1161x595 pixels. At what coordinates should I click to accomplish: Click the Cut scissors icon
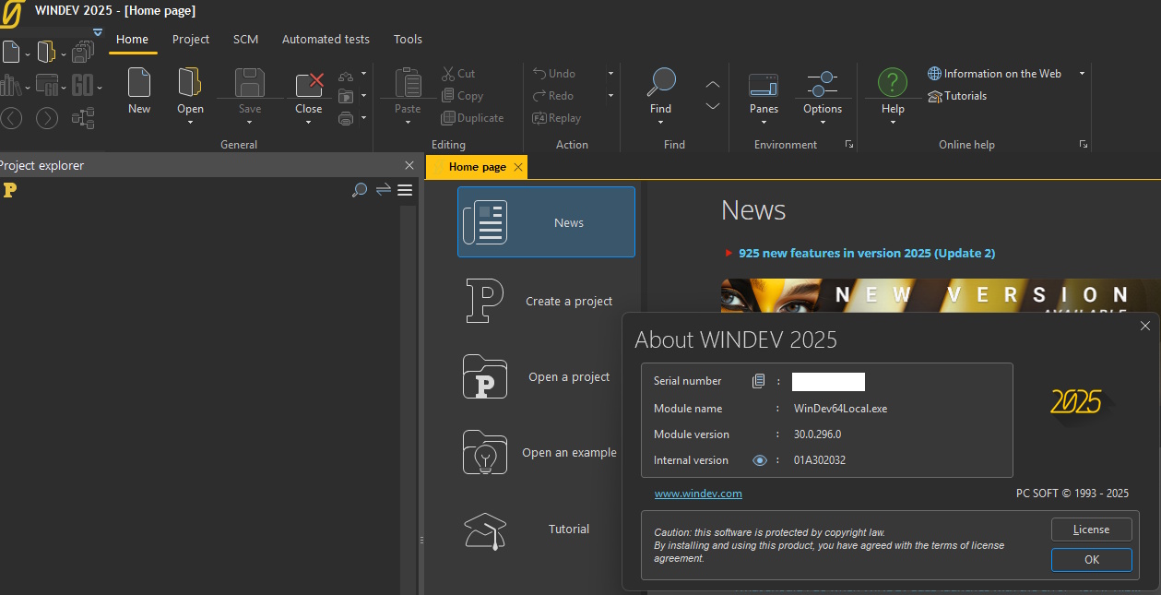pos(448,74)
